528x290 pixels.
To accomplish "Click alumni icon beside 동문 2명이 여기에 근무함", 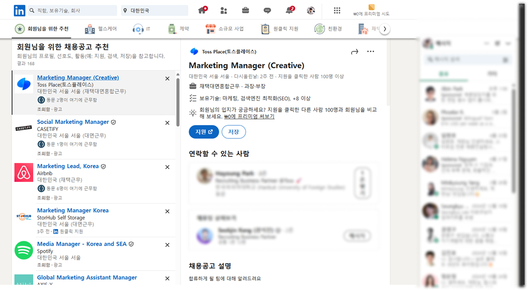I will point(41,100).
